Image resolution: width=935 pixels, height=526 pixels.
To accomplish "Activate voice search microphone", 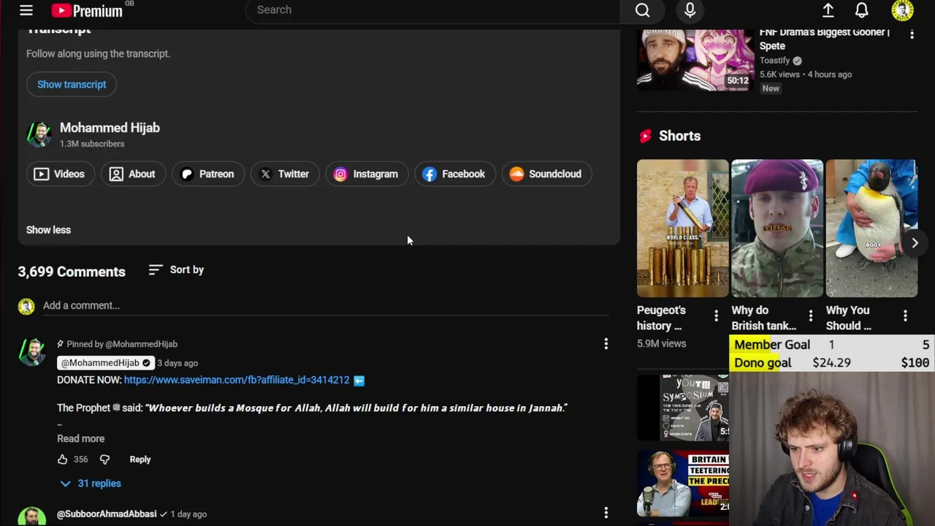I will pyautogui.click(x=690, y=10).
